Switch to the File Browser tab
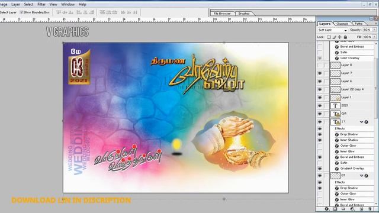Screen dimensions: 379x213 click(222, 14)
